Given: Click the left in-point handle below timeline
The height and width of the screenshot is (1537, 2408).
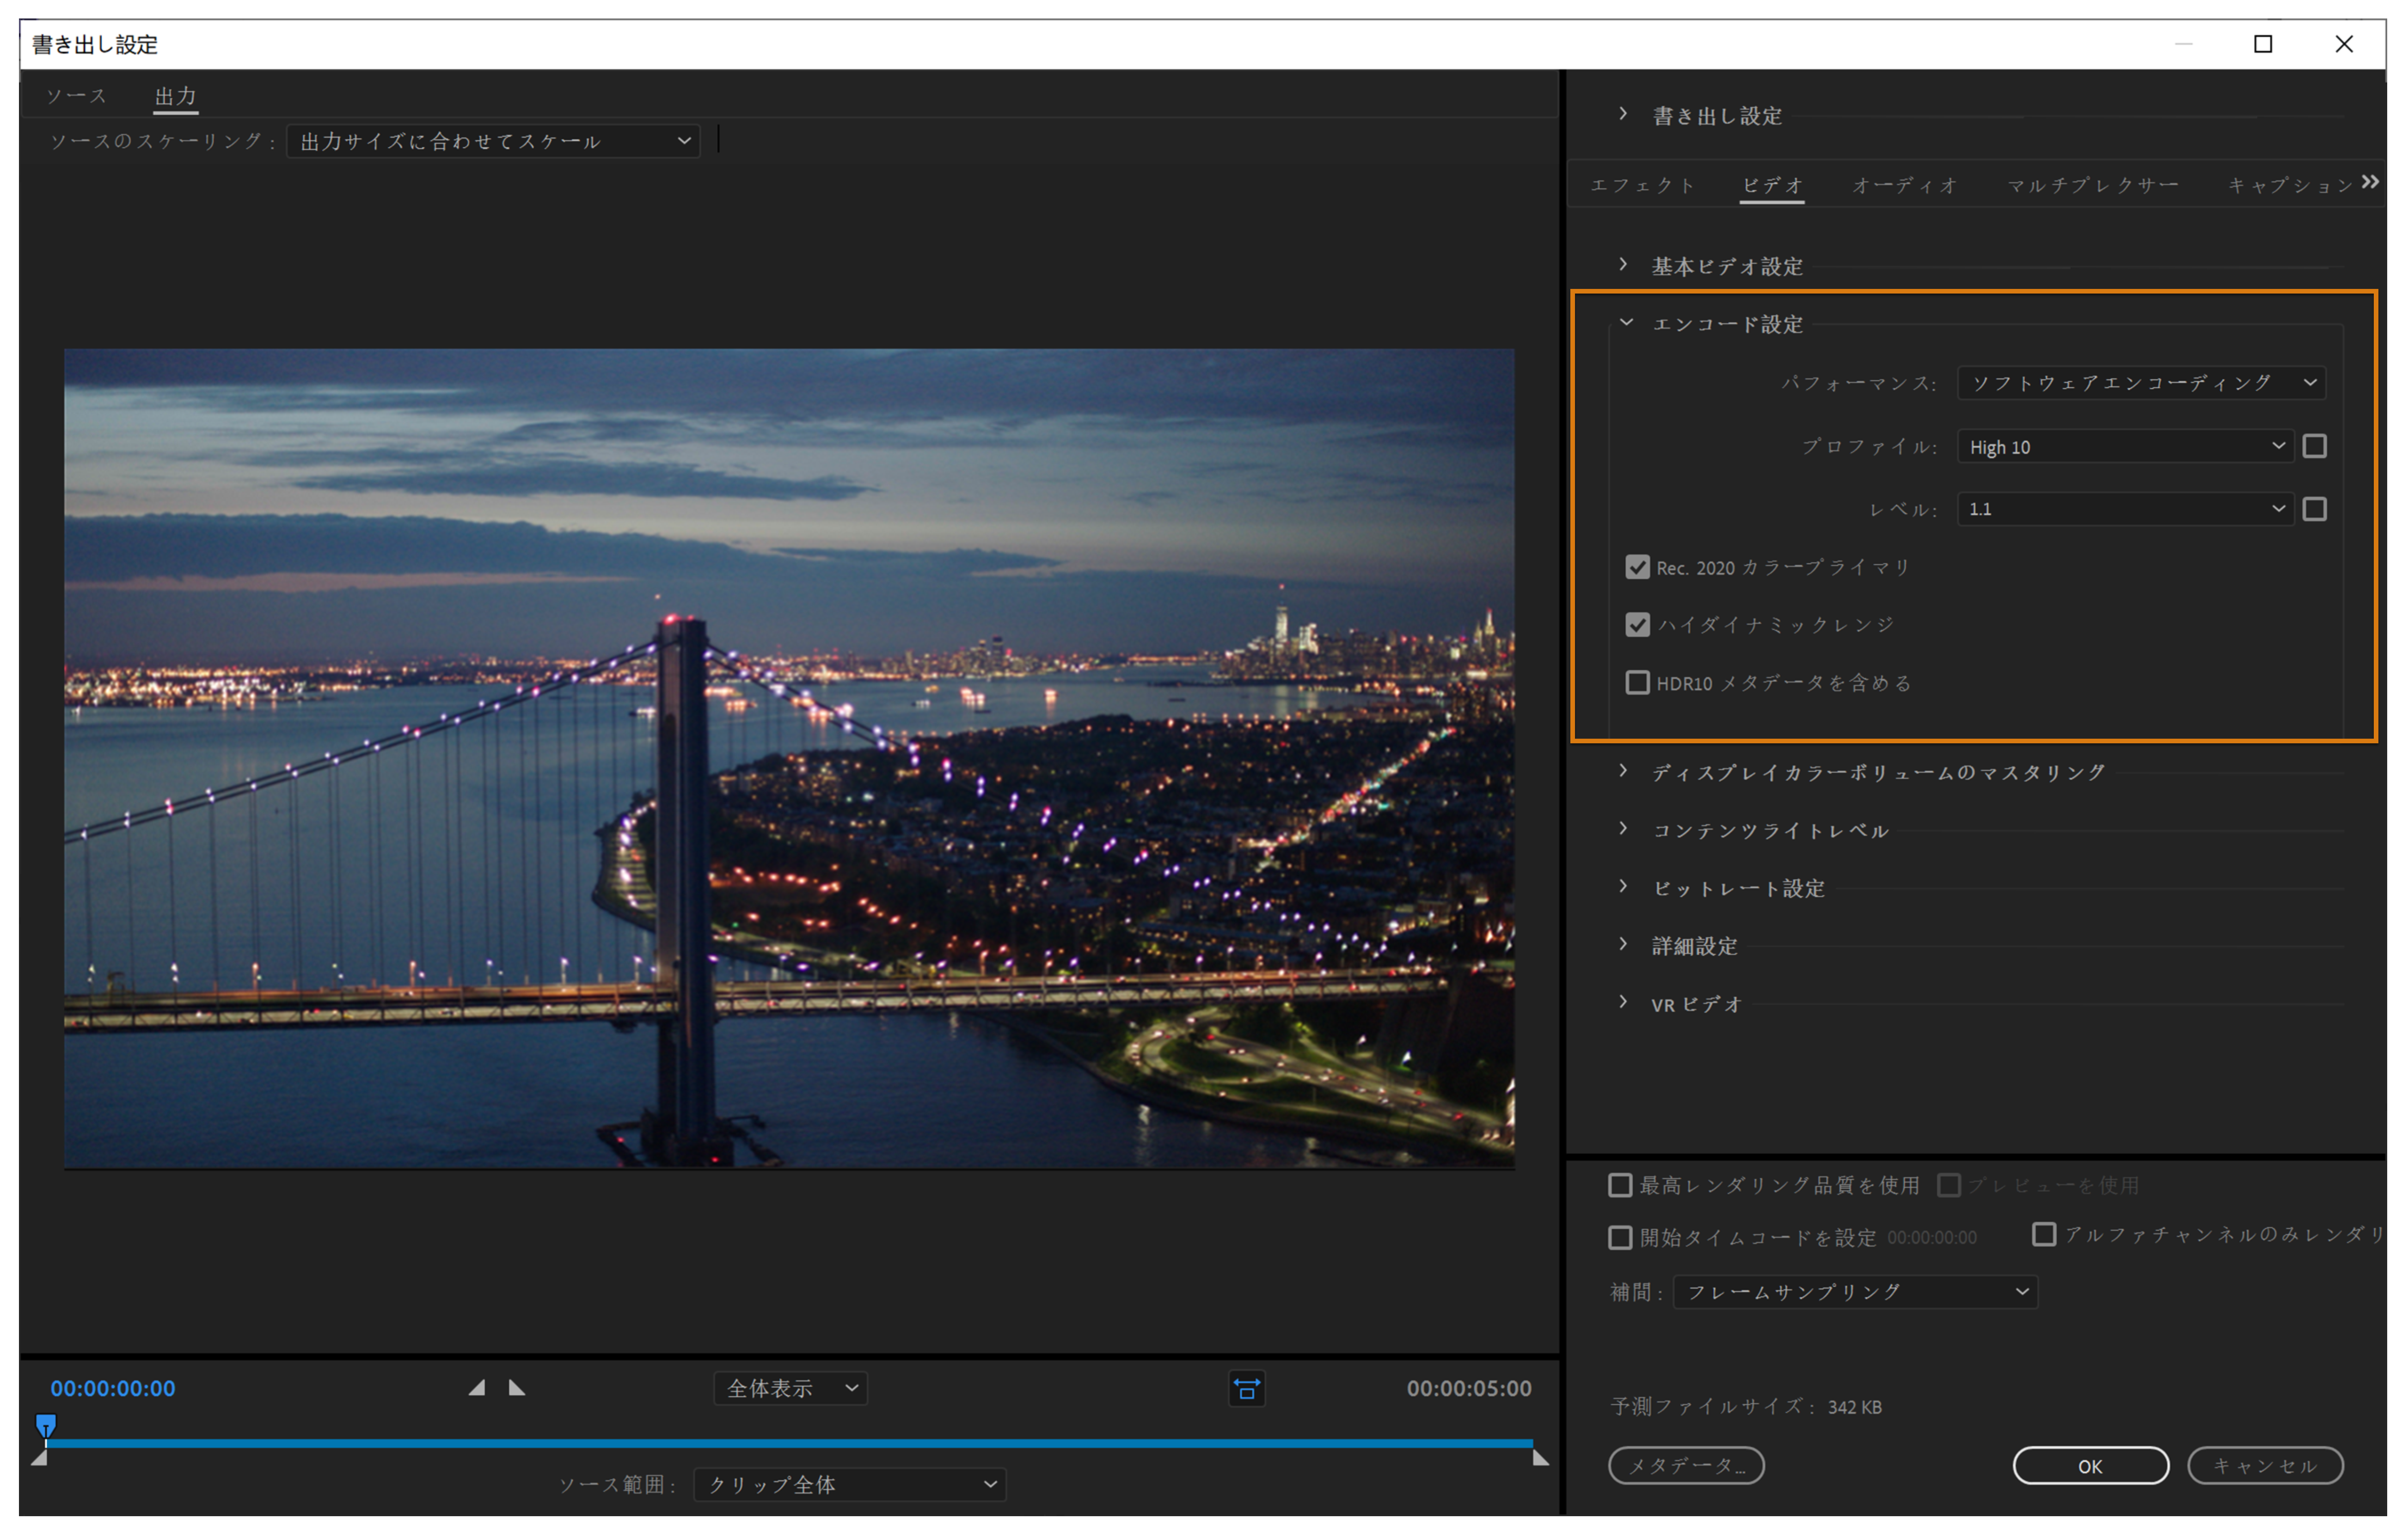Looking at the screenshot, I should (x=39, y=1459).
